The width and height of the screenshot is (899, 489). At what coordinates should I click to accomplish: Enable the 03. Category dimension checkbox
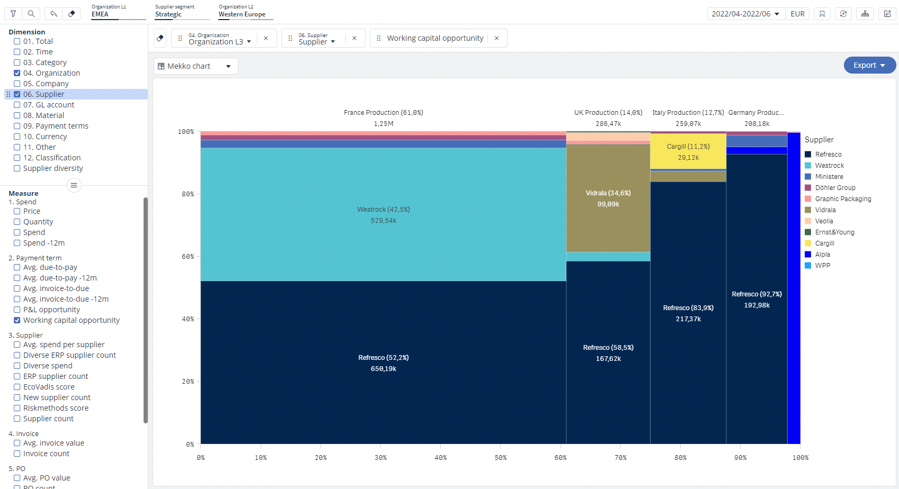click(x=17, y=62)
